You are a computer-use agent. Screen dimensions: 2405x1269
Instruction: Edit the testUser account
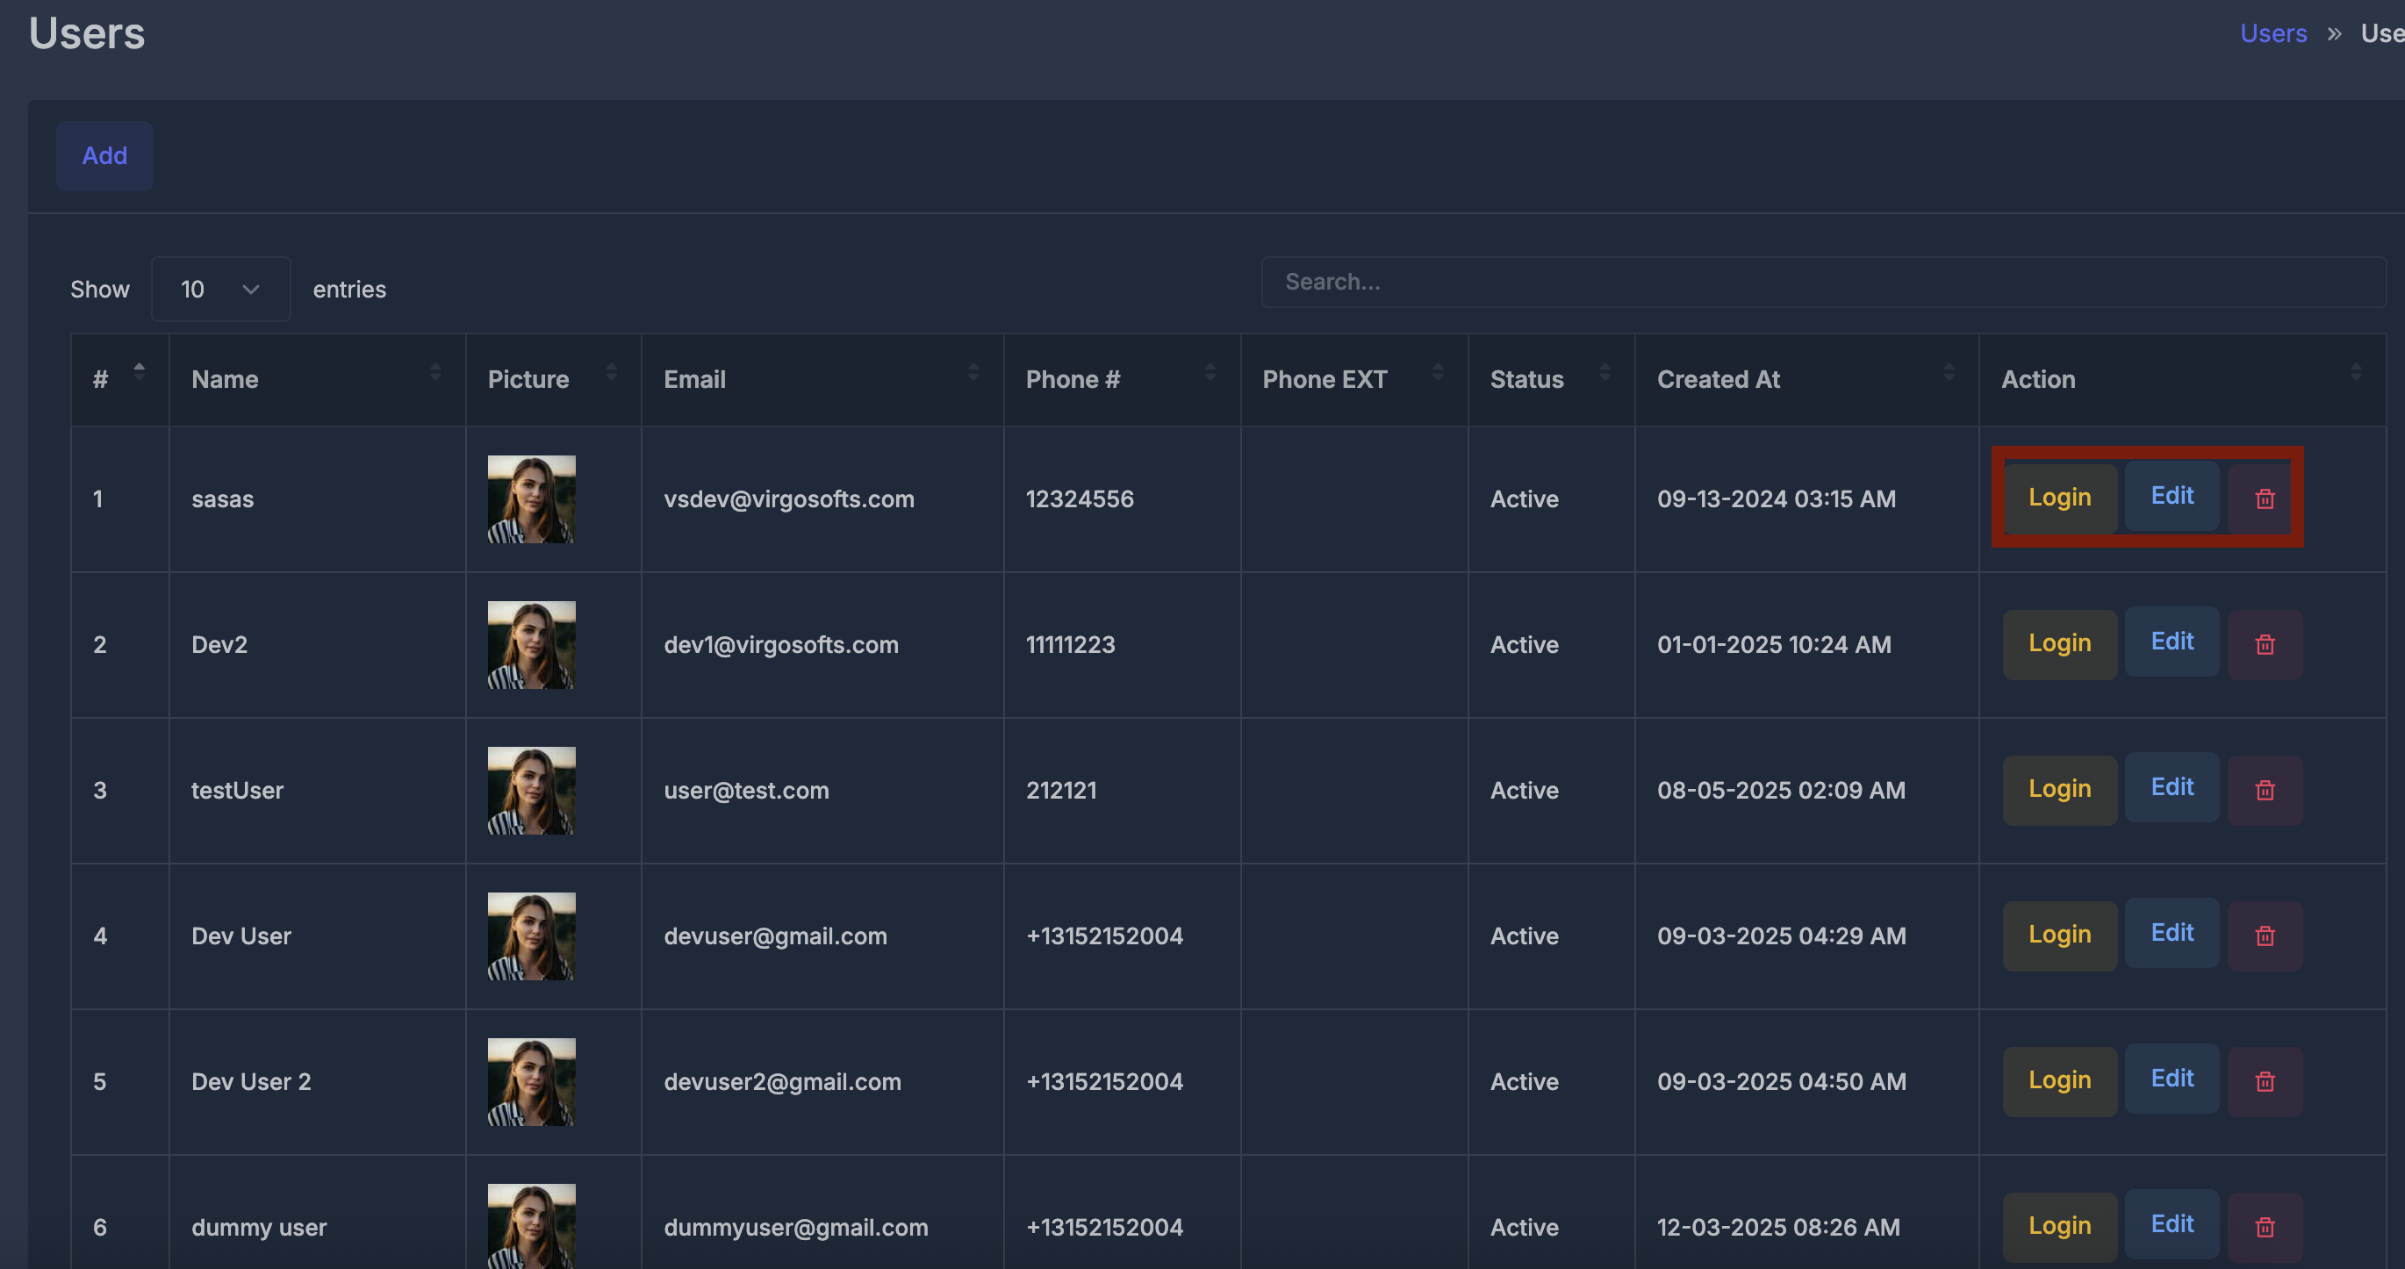2172,787
